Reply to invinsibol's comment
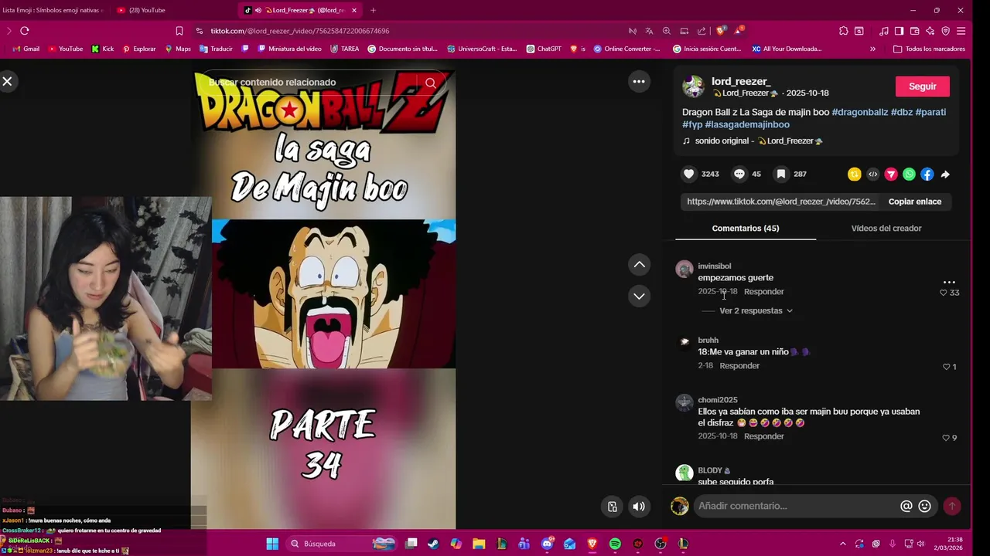The width and height of the screenshot is (990, 556). 764,292
